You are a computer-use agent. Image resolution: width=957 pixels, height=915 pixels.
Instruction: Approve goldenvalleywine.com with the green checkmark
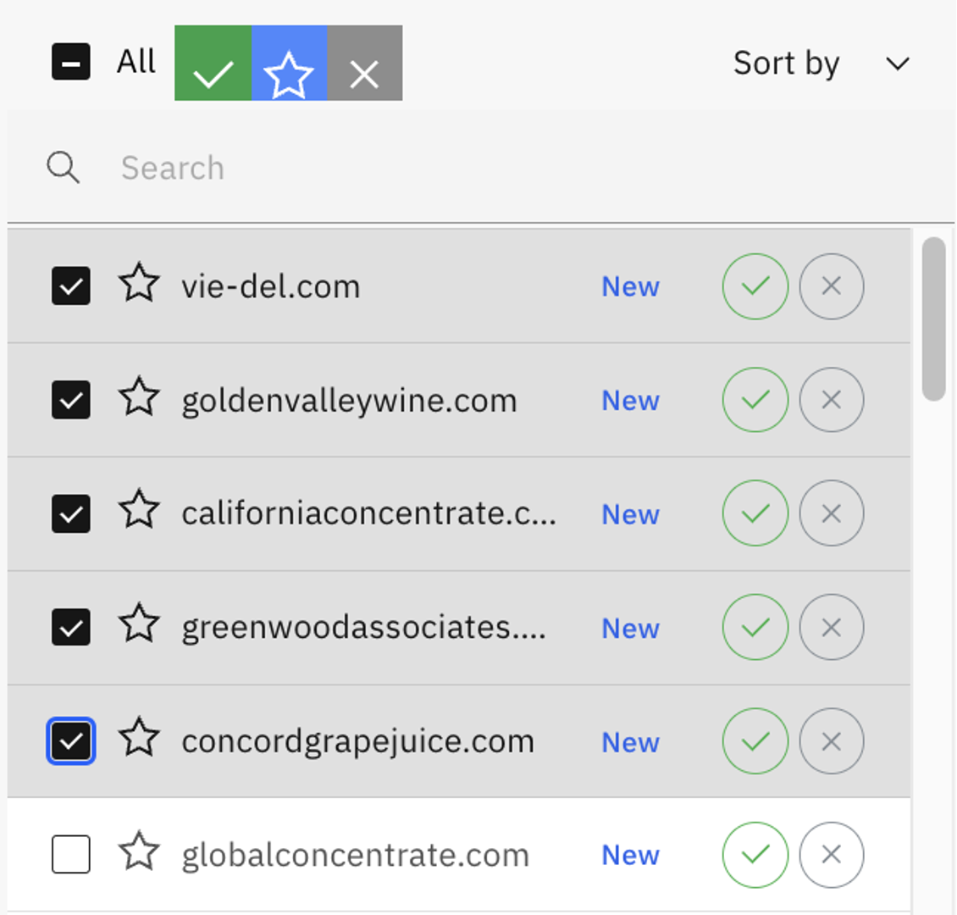755,400
